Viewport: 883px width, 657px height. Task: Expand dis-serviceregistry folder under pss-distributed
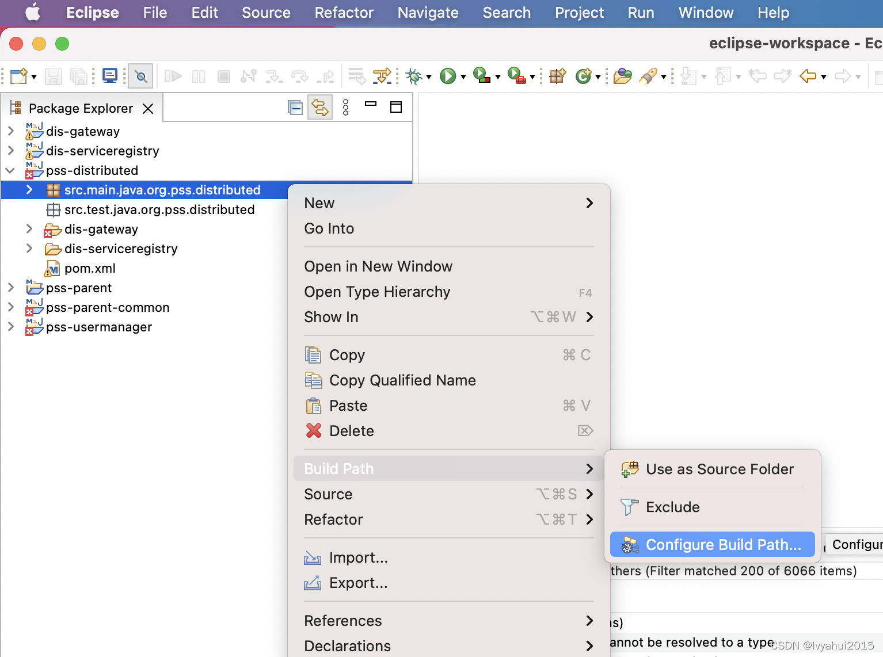point(29,249)
